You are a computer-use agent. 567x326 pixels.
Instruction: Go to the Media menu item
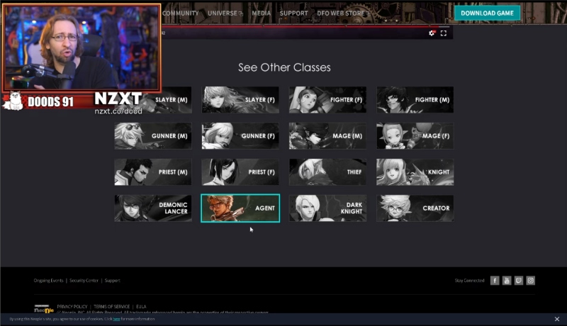261,13
